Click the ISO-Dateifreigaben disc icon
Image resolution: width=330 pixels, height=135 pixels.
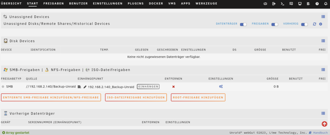click(x=87, y=70)
